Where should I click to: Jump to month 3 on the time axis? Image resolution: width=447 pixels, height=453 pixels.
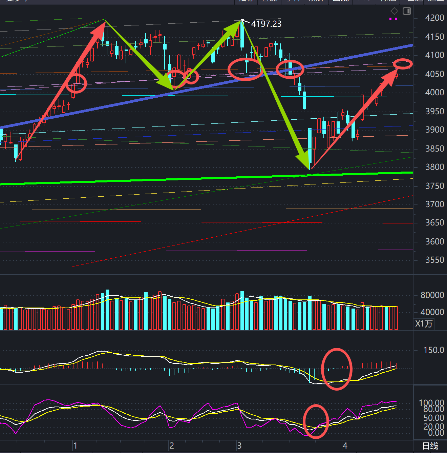tap(239, 446)
